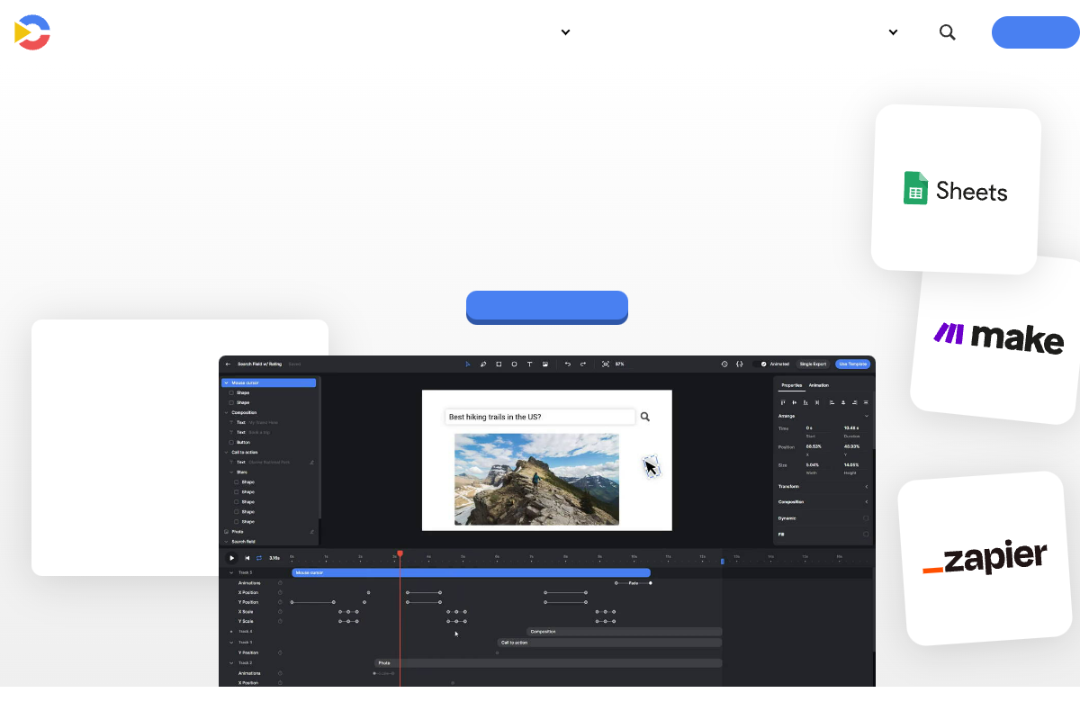Click the search icon in the top navigation
This screenshot has width=1080, height=720.
948,31
